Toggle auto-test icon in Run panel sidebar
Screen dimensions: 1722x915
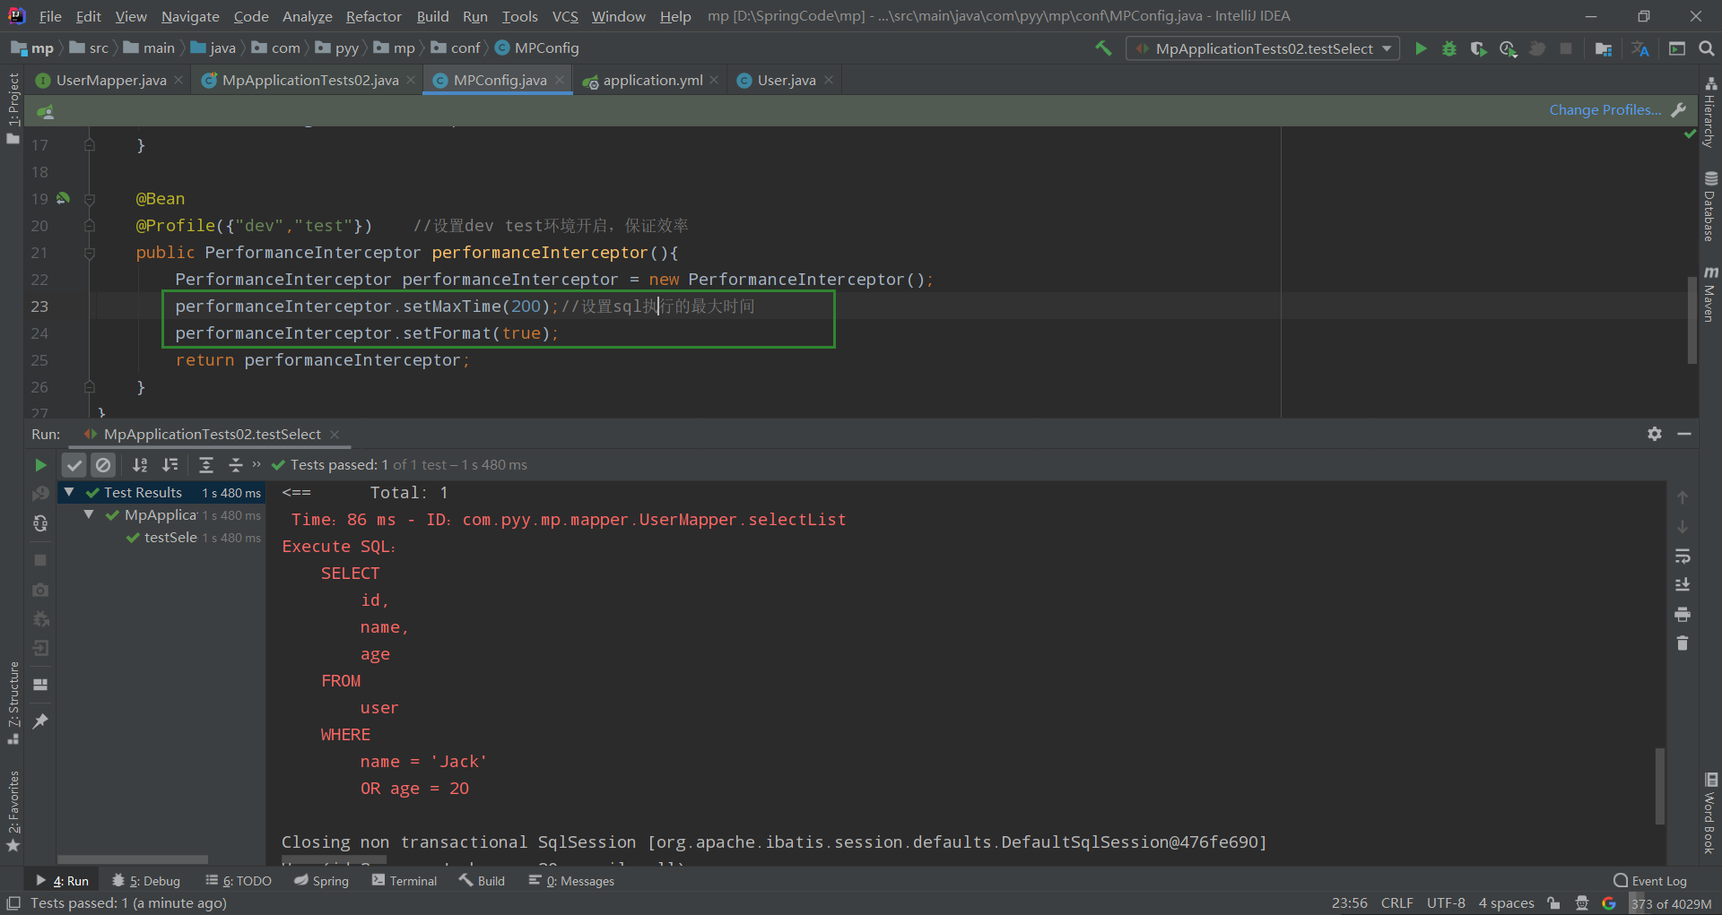click(x=40, y=523)
